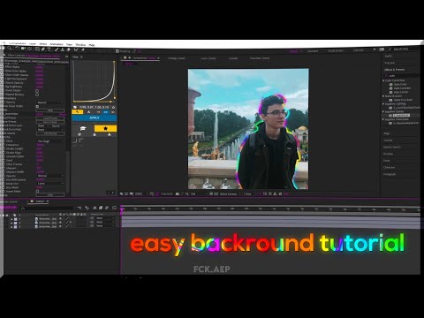Open the Animation menu
Image resolution: width=424 pixels, height=318 pixels.
pos(57,44)
